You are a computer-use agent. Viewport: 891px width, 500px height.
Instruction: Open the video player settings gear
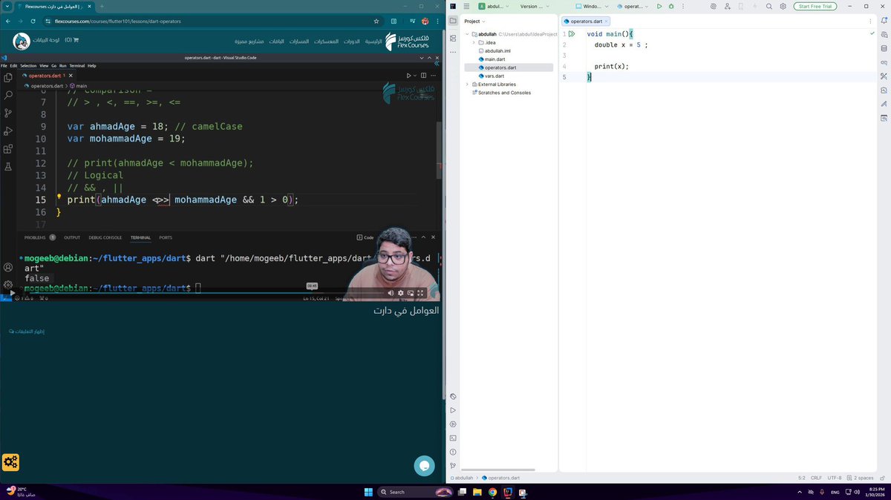point(401,293)
